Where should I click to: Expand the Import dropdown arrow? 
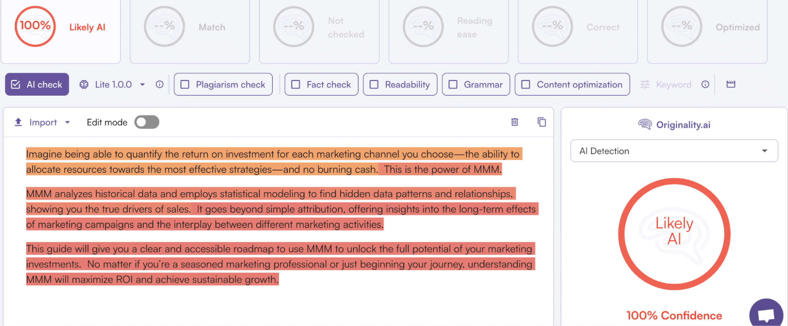pos(67,122)
